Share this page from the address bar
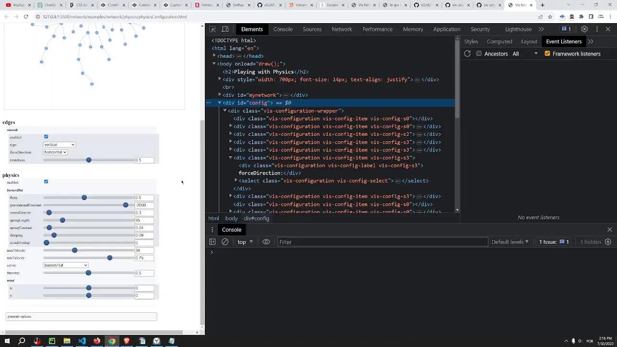617x347 pixels. tap(540, 16)
